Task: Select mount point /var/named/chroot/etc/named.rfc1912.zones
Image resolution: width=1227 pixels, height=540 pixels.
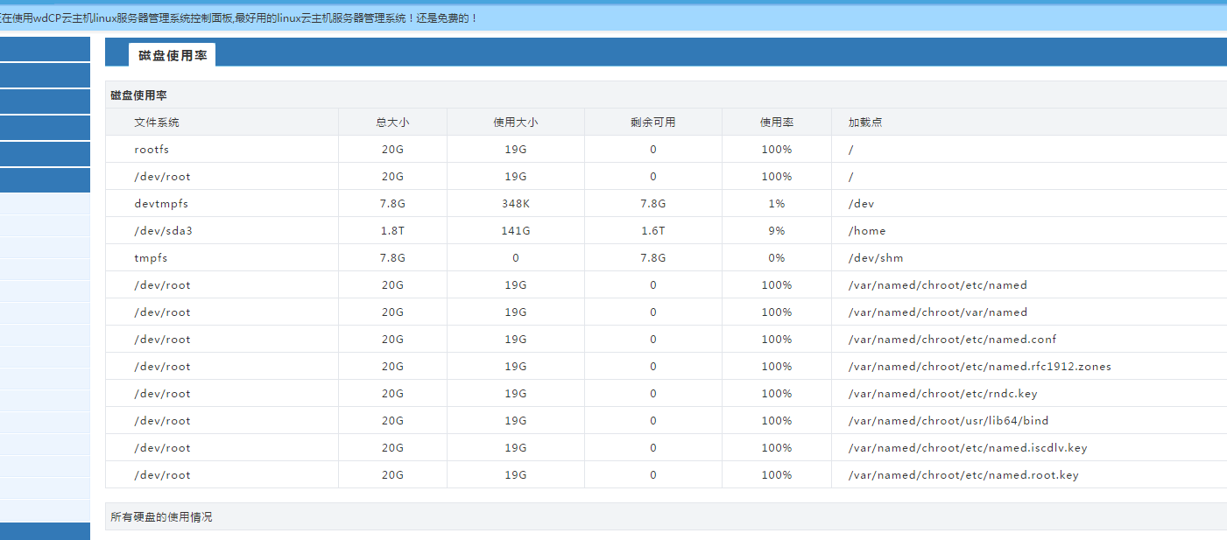Action: click(980, 367)
